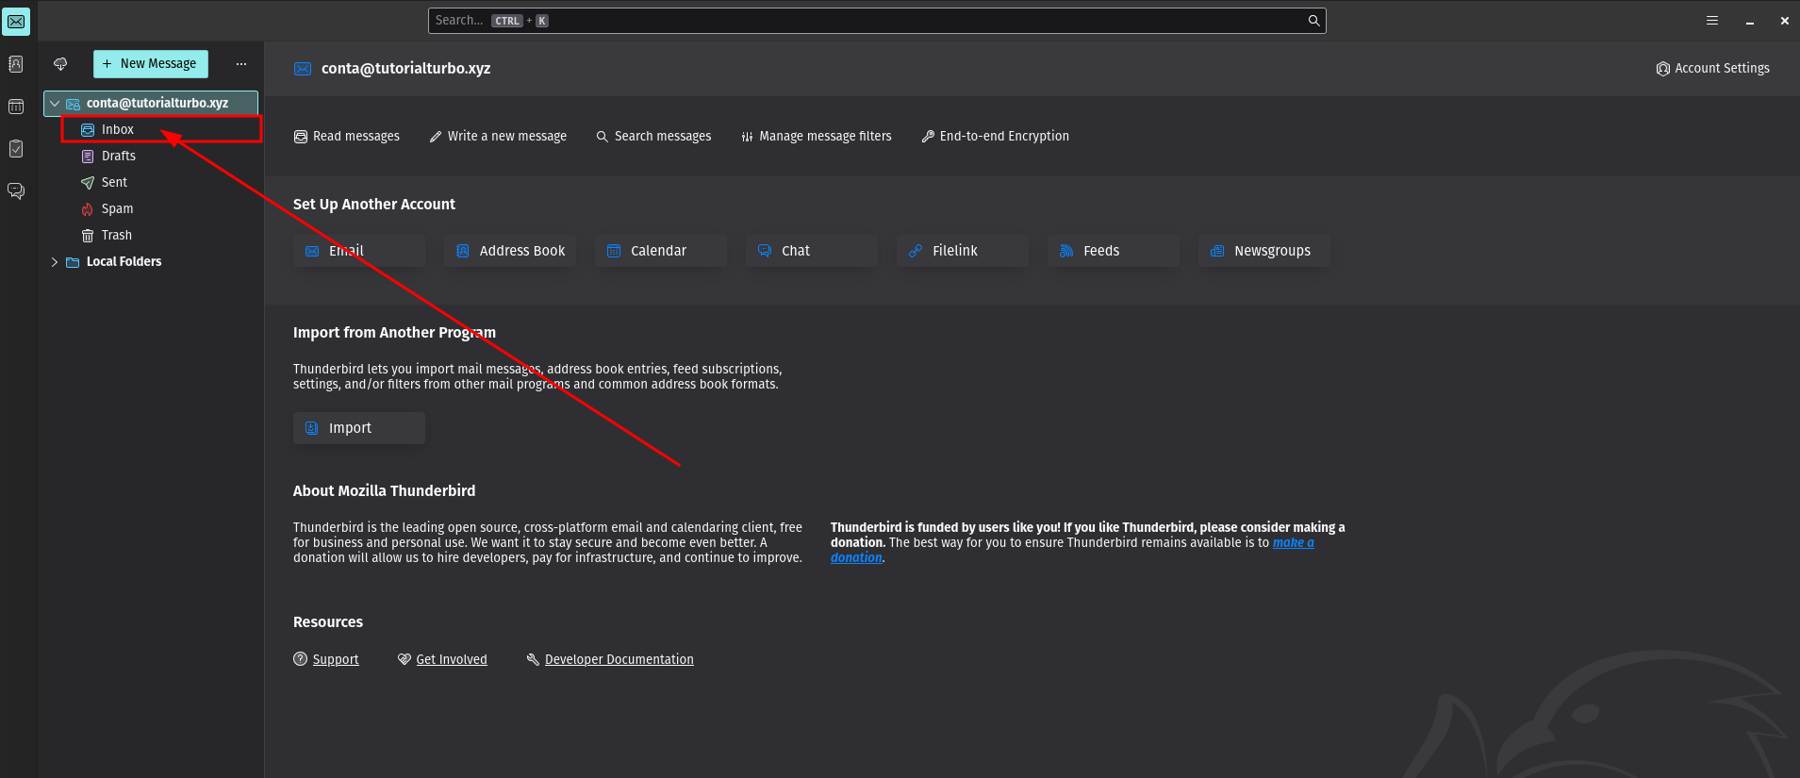Open the Tasks space icon
The image size is (1800, 778).
point(16,148)
